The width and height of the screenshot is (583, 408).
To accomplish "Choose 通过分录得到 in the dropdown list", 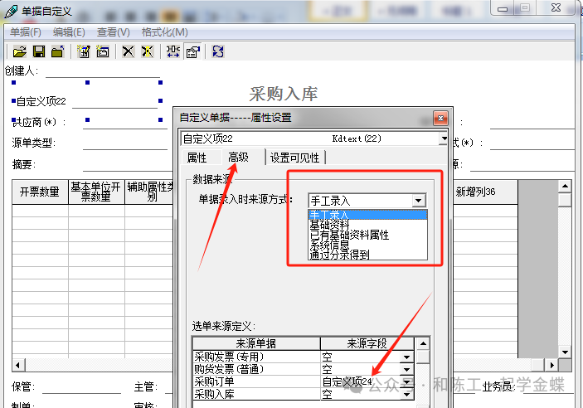I will point(367,255).
